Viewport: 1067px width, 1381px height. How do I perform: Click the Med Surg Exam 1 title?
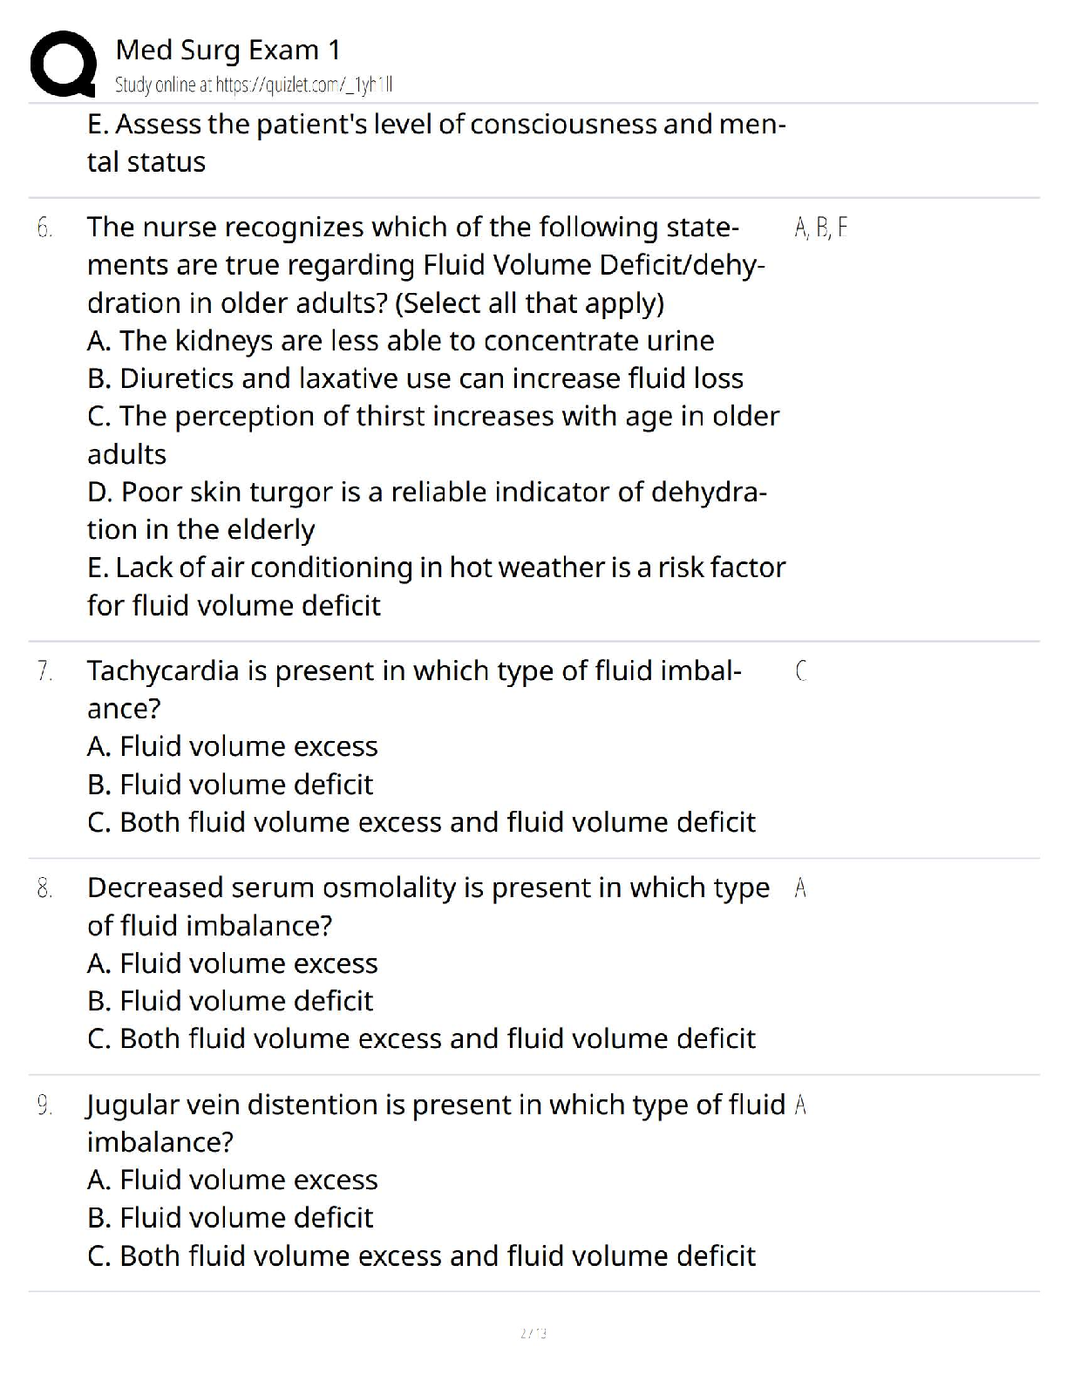(228, 50)
